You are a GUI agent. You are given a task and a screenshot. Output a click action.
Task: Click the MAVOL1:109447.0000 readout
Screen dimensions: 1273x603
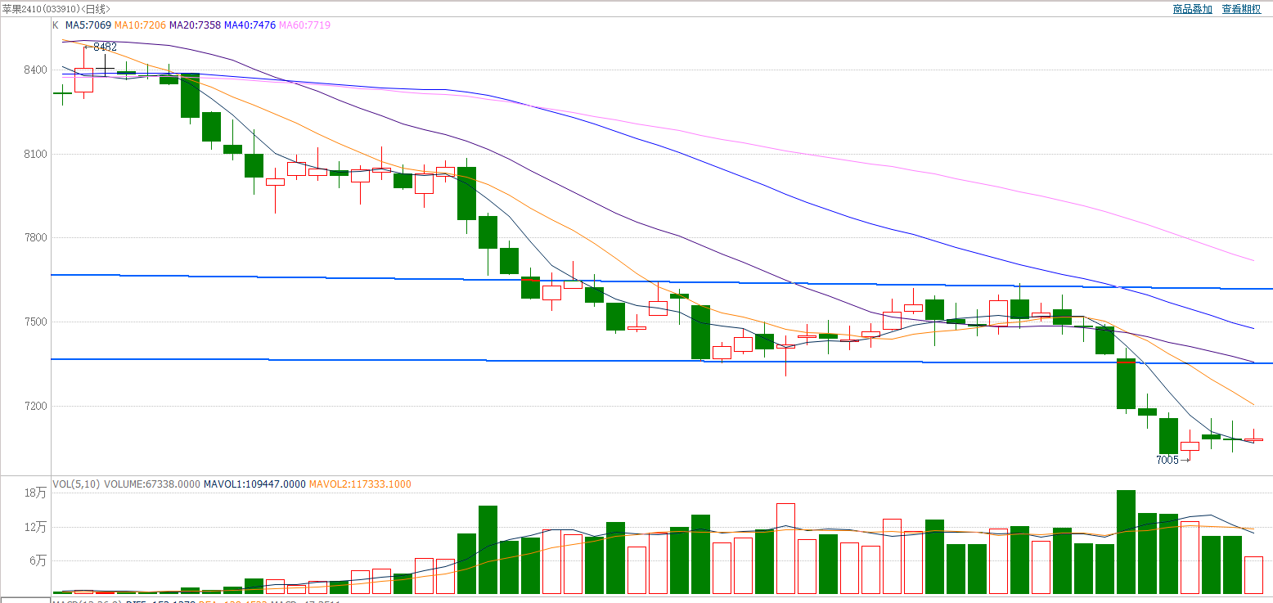[x=254, y=484]
